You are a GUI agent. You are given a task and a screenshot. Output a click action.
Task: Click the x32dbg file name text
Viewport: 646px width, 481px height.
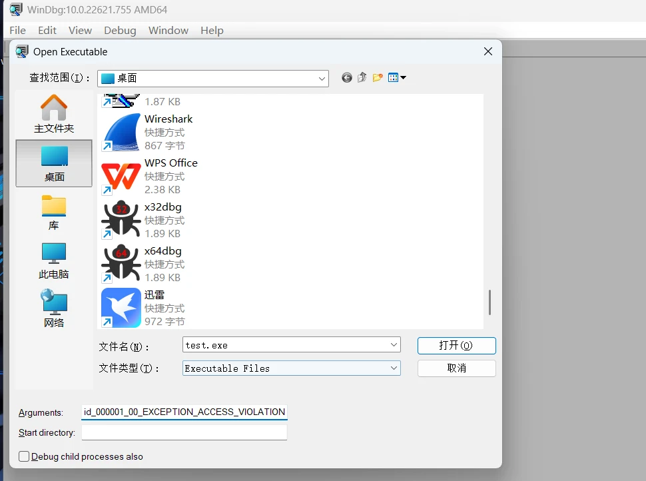coord(162,207)
